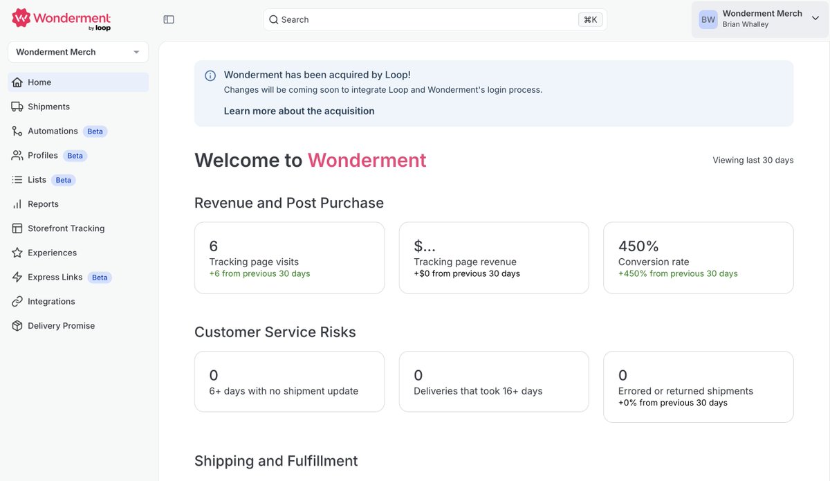Click into the Search field
This screenshot has width=830, height=481.
point(435,19)
